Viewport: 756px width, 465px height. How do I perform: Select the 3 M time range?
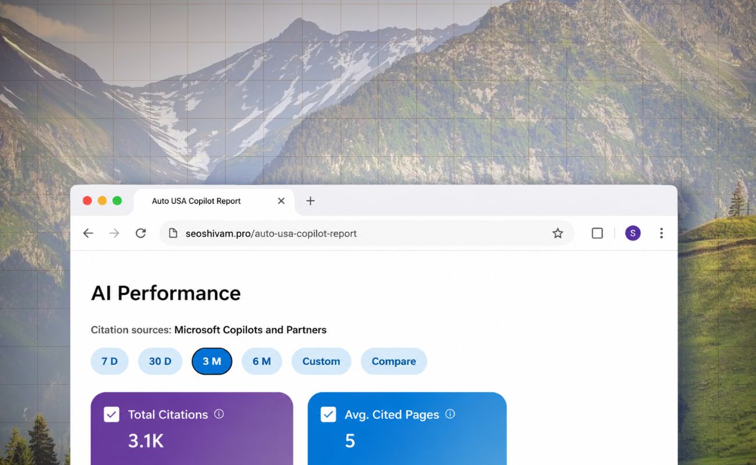[x=212, y=362]
